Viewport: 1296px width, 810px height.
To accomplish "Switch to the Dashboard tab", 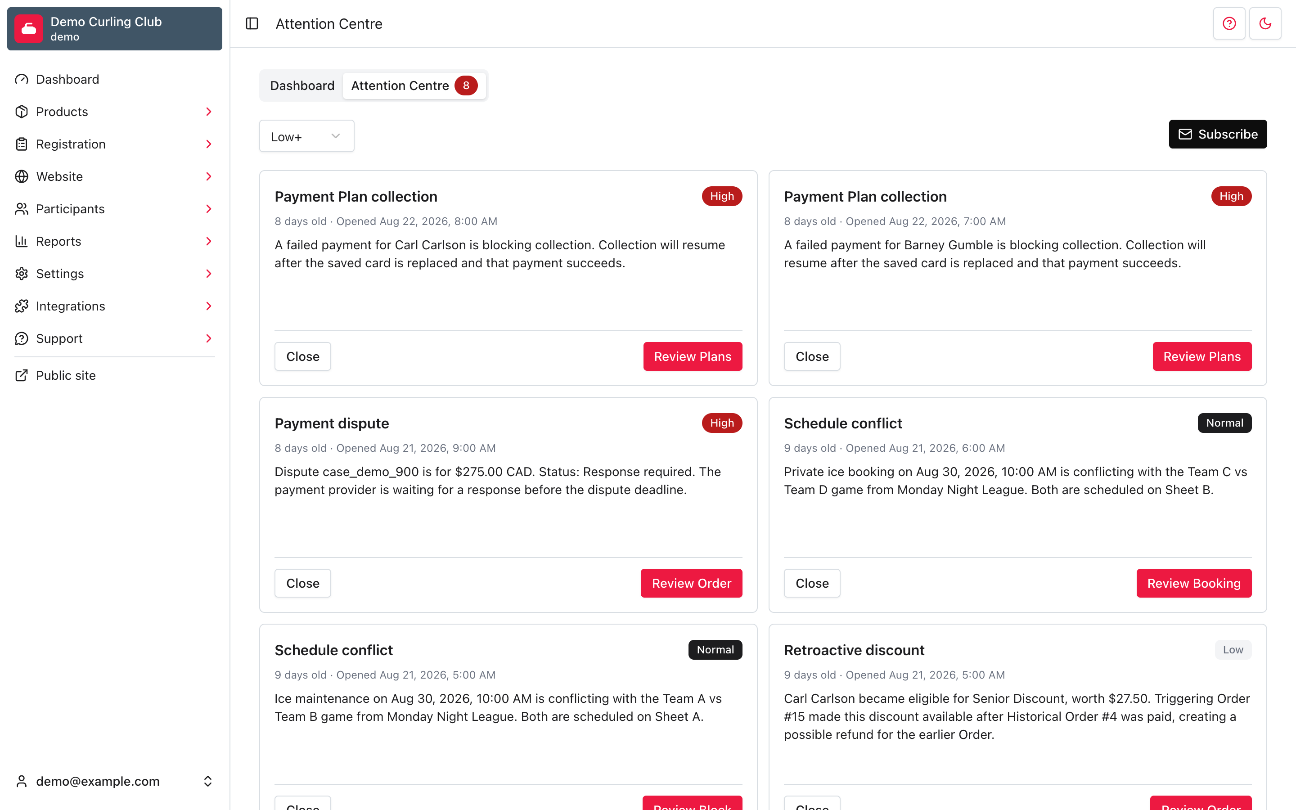I will pos(302,85).
